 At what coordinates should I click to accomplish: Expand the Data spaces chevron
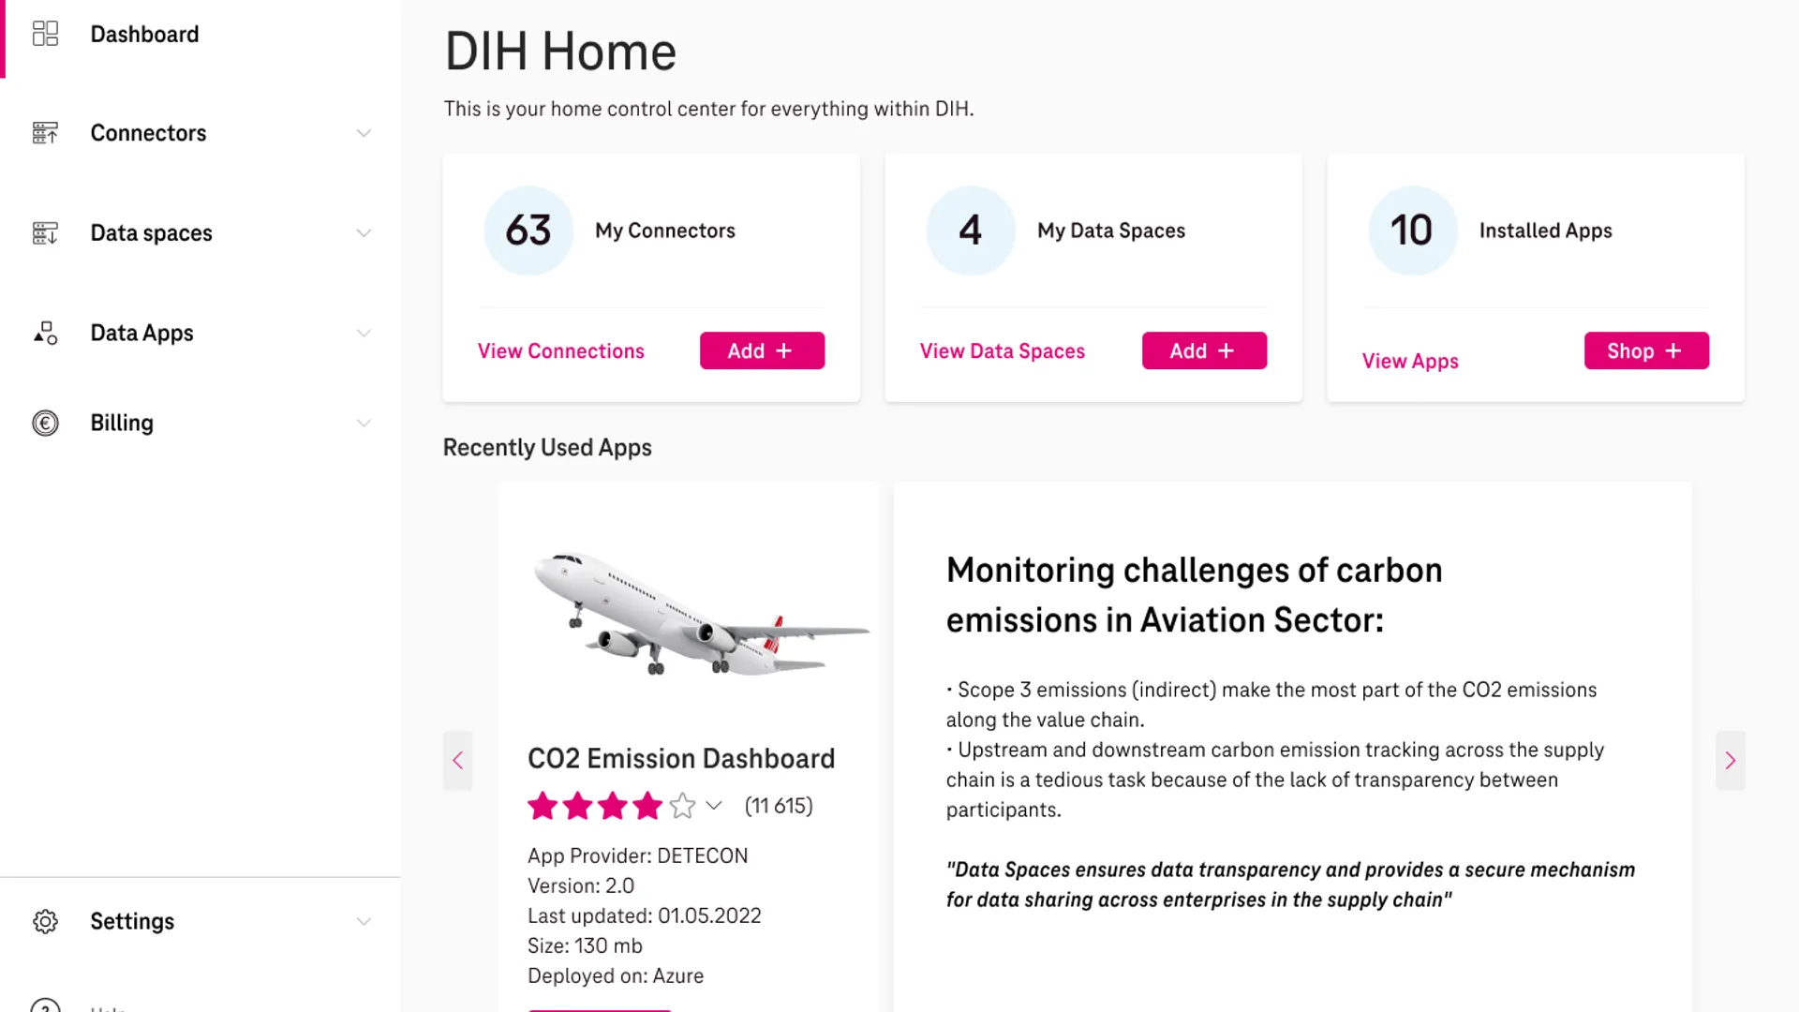click(364, 232)
